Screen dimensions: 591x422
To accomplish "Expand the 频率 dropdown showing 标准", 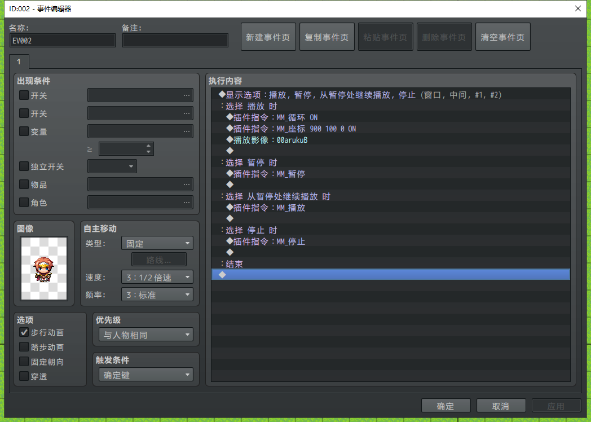I will click(157, 294).
